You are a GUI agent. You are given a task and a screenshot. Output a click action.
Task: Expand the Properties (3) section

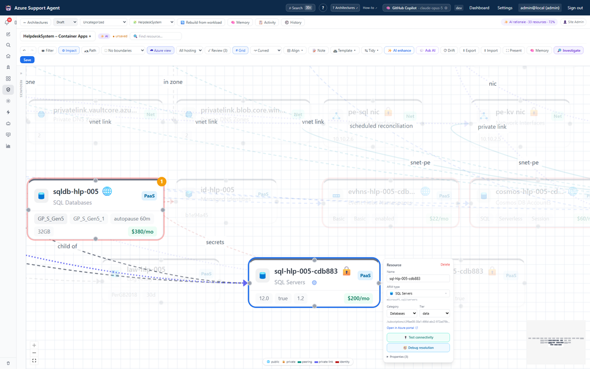tap(397, 357)
